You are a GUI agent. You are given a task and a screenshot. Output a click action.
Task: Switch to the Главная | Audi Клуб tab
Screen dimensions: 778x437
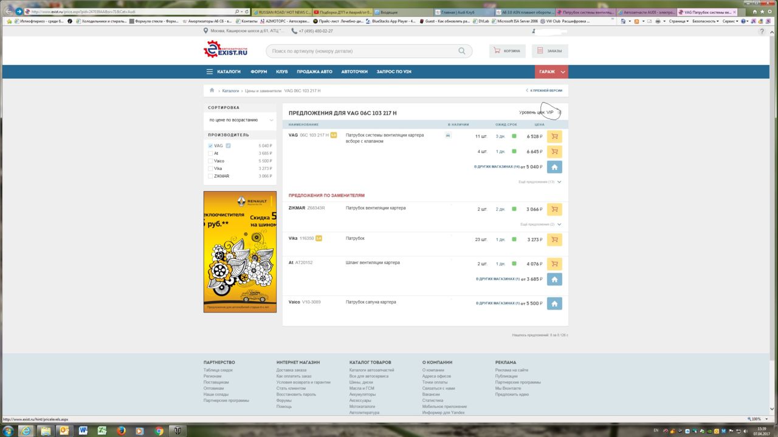pyautogui.click(x=465, y=12)
